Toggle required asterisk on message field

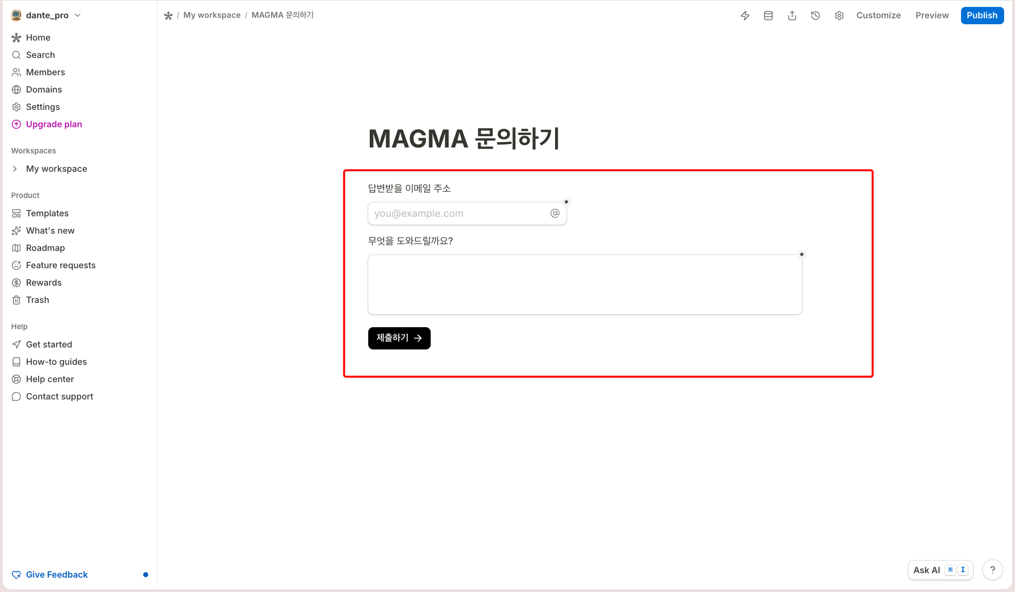click(x=801, y=254)
